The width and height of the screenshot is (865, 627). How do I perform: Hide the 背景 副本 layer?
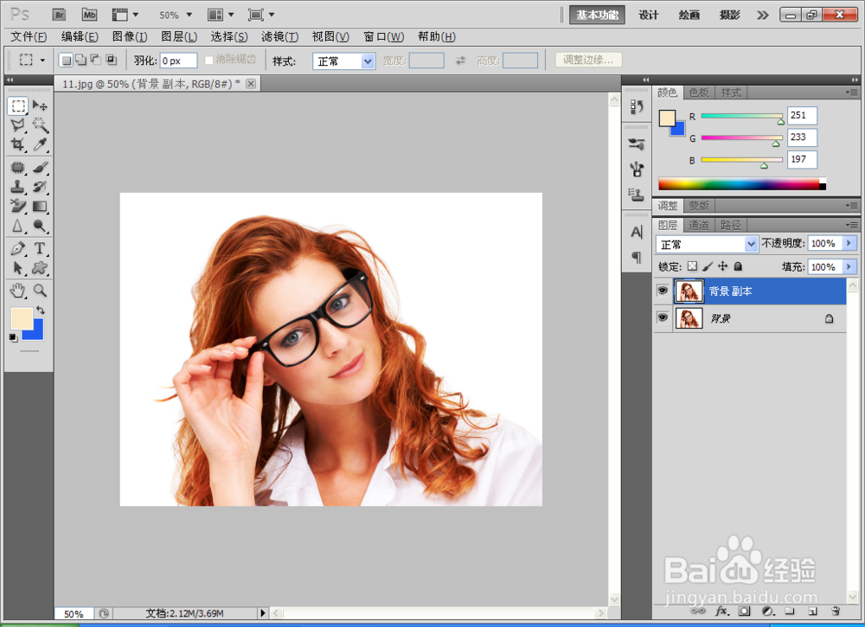coord(663,291)
